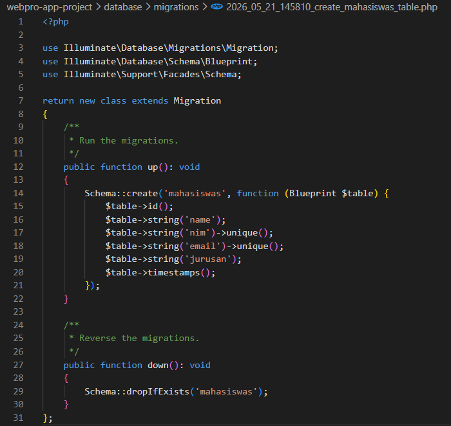
Task: Click 'Schema::dropIfExists' on line 29
Action: [x=137, y=391]
